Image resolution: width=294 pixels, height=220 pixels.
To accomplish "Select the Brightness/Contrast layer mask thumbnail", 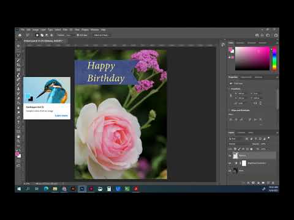I will 244,163.
